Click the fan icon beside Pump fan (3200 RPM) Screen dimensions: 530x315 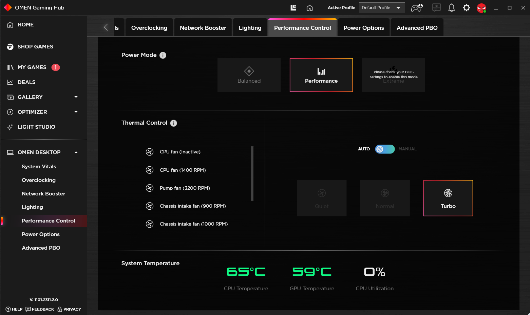(150, 188)
